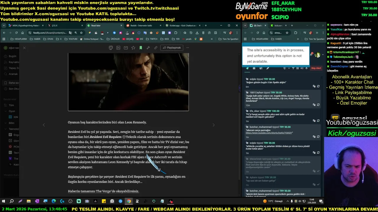This screenshot has width=378, height=212.
Task: Switch to kick.com tab in right browser
Action: (278, 26)
